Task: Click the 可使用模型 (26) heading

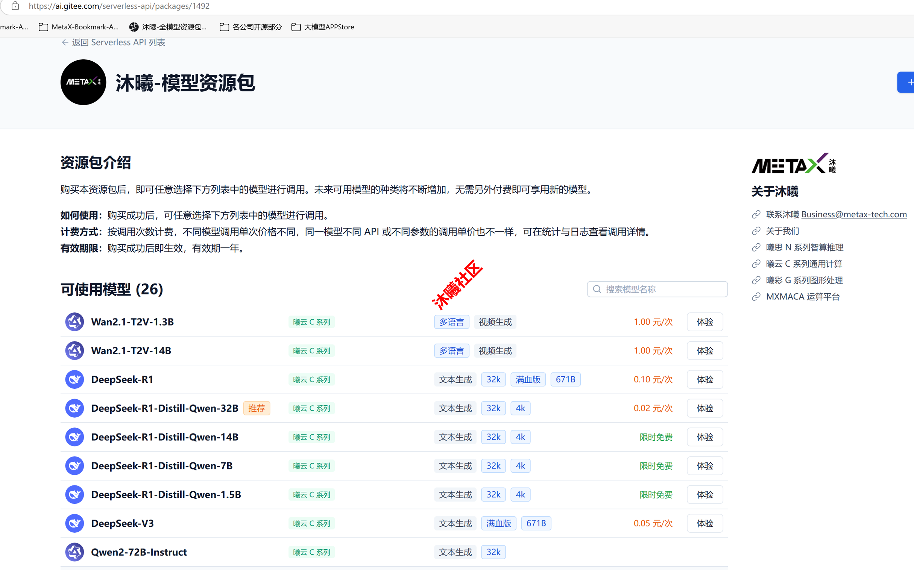Action: click(112, 289)
